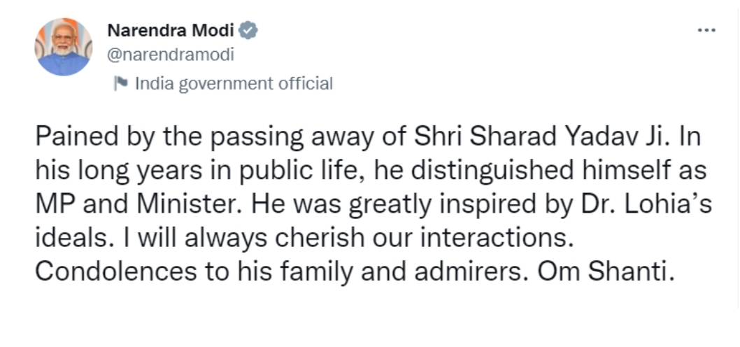Open Narendra Modi's profile picture
Image resolution: width=740 pixels, height=347 pixels.
pos(63,47)
